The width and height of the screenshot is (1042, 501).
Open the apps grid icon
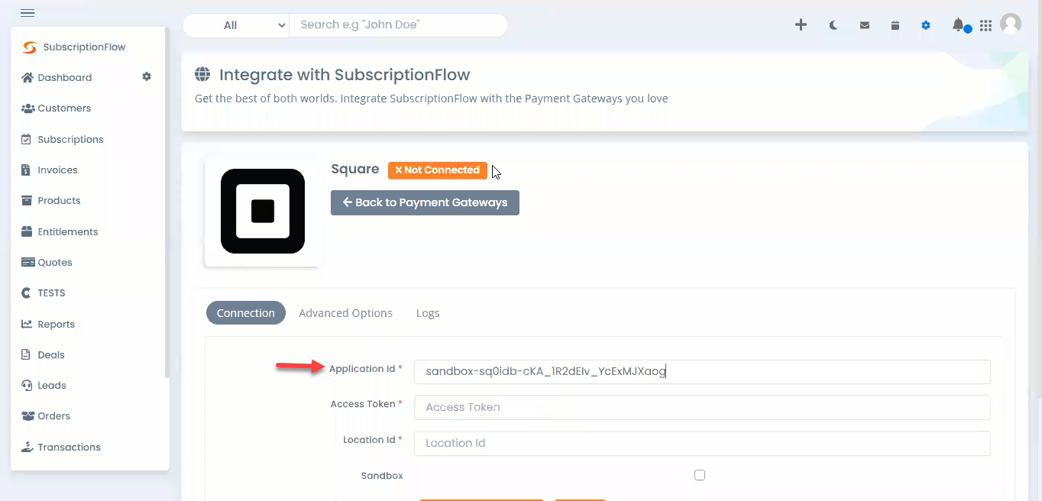(x=985, y=25)
